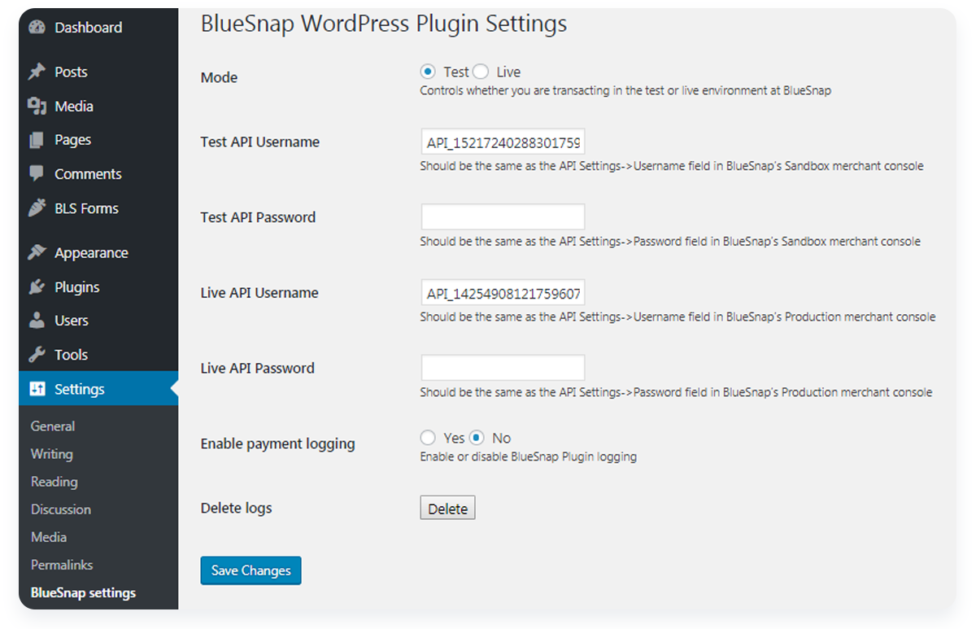Click "Enable or disable BlueSnap Plugin logging" text
Screen dimensions: 976x629
tap(528, 456)
